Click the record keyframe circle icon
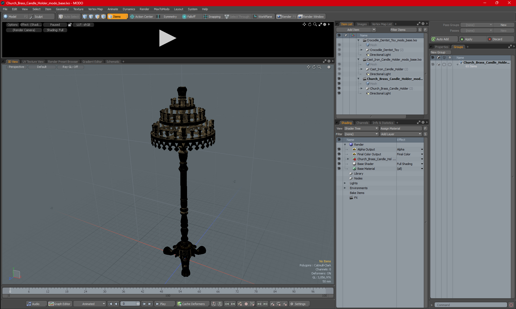516x309 pixels. [x=246, y=304]
